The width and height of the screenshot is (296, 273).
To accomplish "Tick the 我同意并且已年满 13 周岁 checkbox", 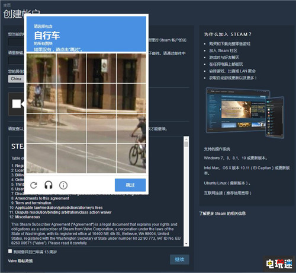I will (x=10, y=251).
